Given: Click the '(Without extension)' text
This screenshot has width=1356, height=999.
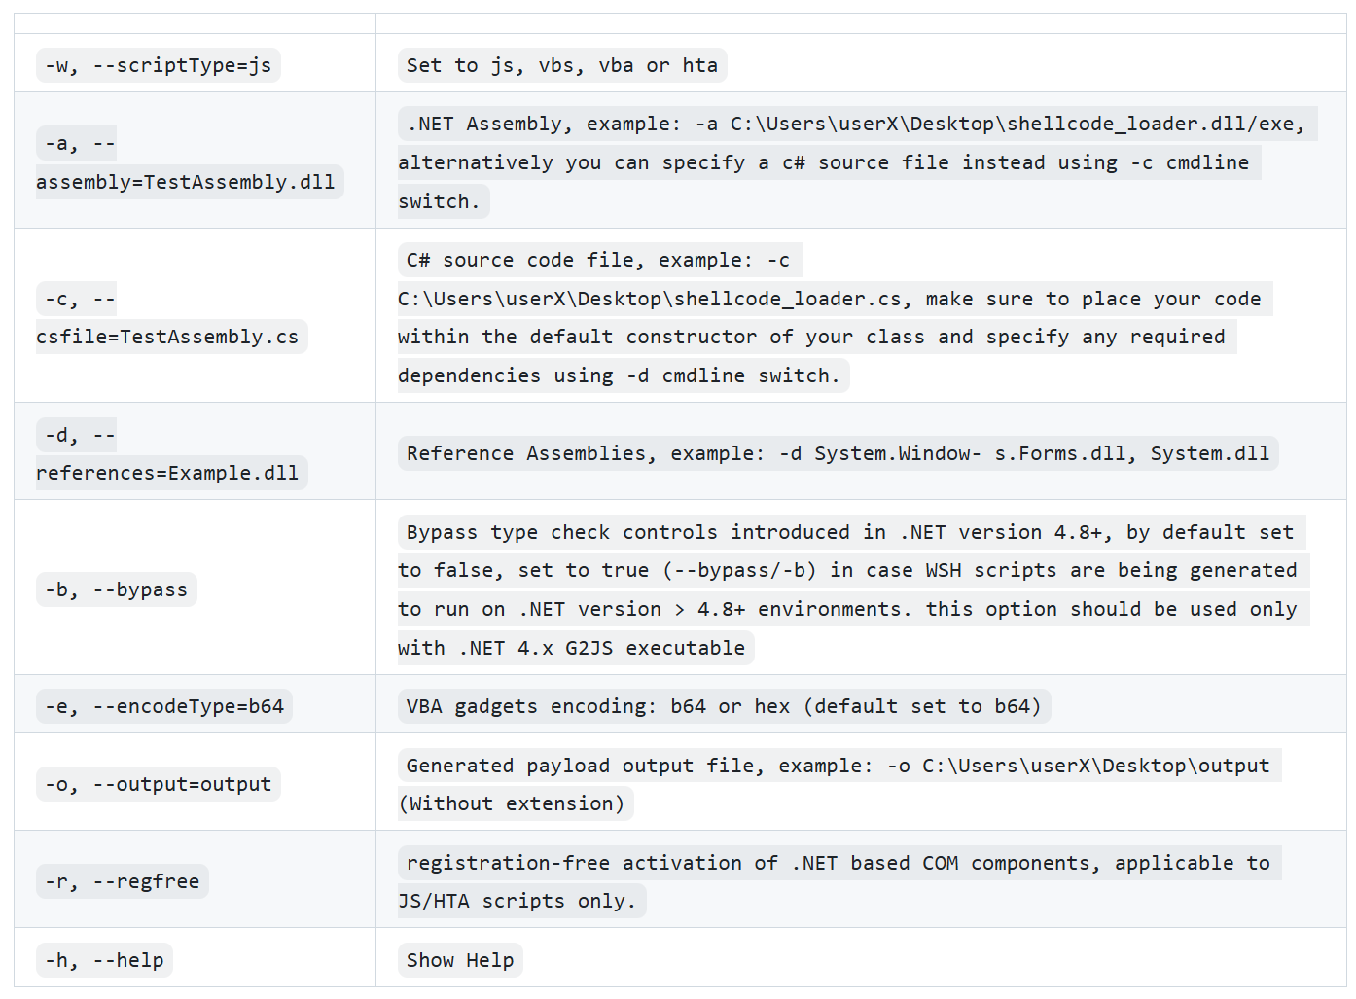Looking at the screenshot, I should [516, 804].
